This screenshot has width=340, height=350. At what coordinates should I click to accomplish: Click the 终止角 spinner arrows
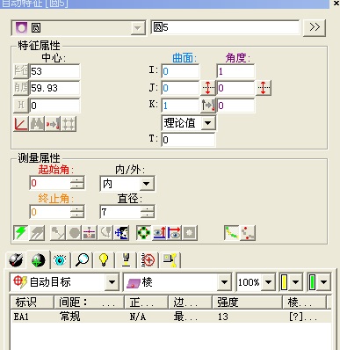tap(77, 212)
